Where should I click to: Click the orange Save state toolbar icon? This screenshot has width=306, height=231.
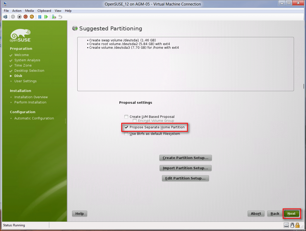pyautogui.click(x=32, y=17)
